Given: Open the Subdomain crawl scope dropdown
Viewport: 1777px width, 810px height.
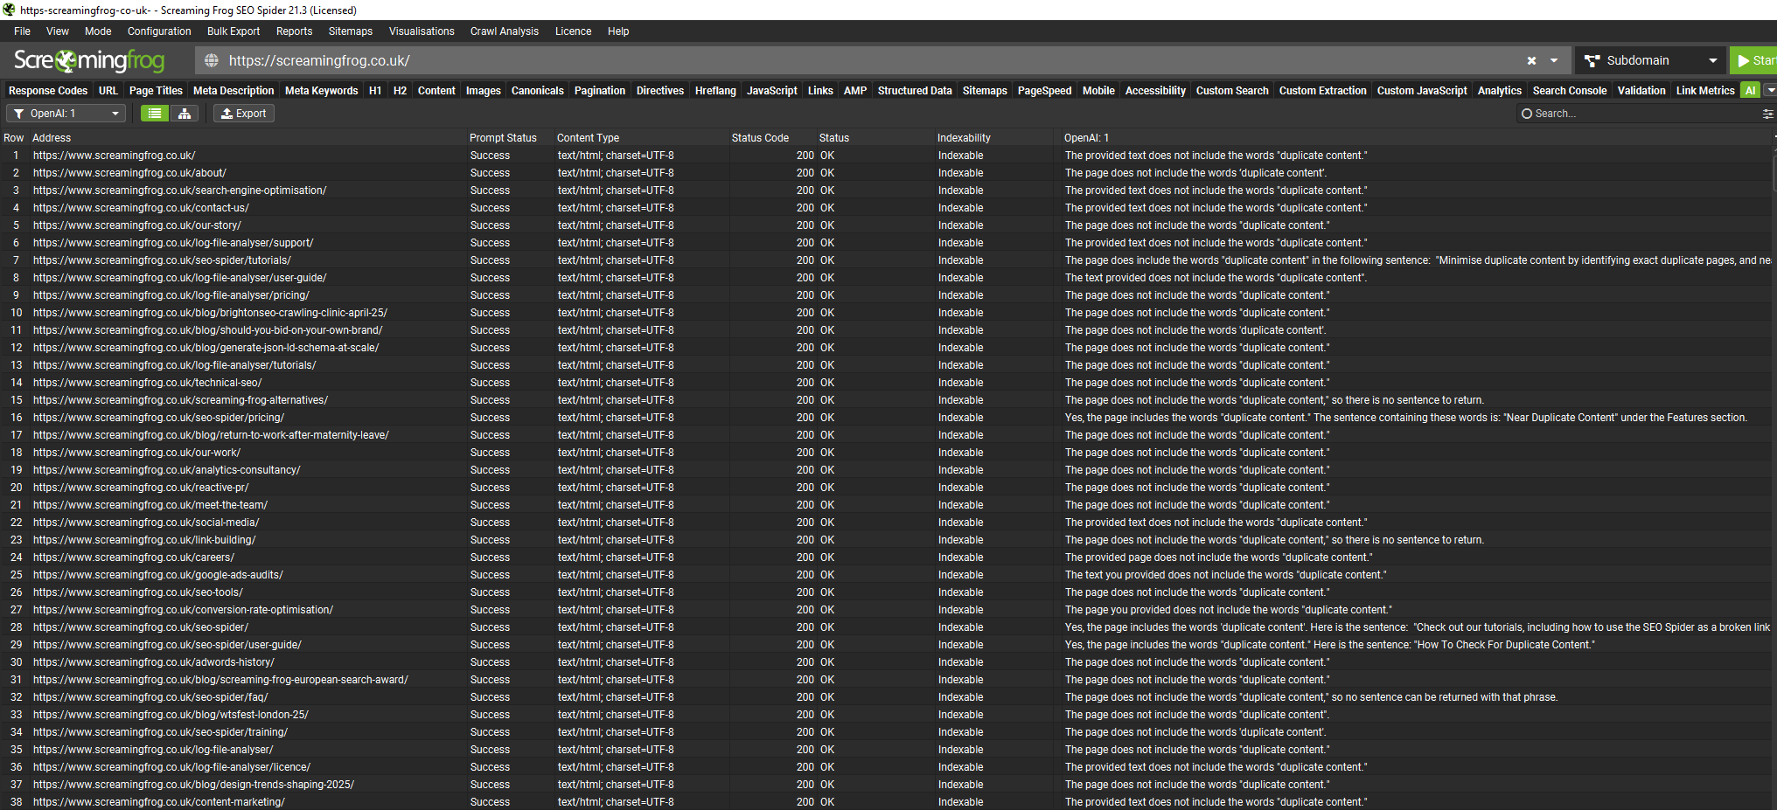Looking at the screenshot, I should pyautogui.click(x=1650, y=61).
